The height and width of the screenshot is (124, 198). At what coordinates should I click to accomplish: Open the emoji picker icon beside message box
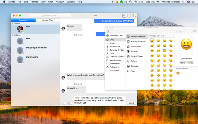pyautogui.click(x=70, y=103)
